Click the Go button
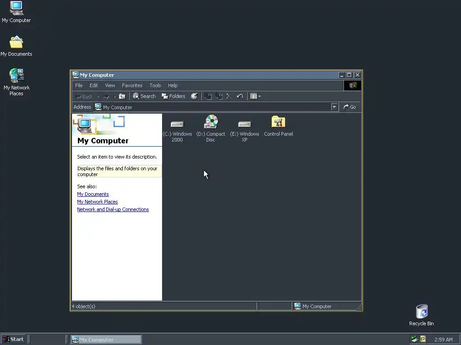 click(x=349, y=107)
